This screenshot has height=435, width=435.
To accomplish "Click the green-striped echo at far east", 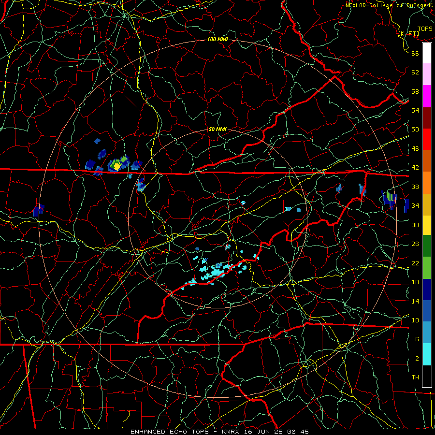I will tap(389, 199).
